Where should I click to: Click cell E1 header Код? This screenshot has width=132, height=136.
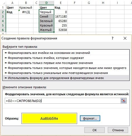point(61,8)
